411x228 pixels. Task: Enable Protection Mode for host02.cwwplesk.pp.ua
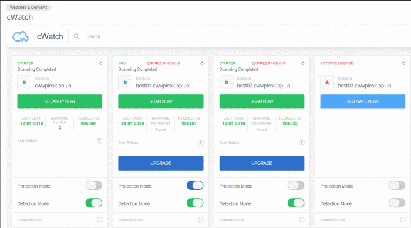(x=296, y=185)
